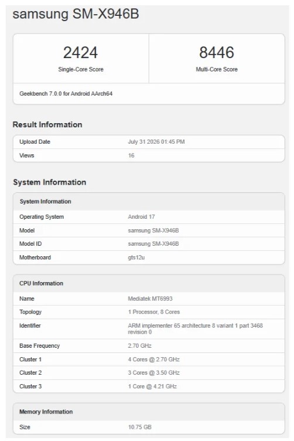Click the Multi-Core Score label

pos(217,69)
